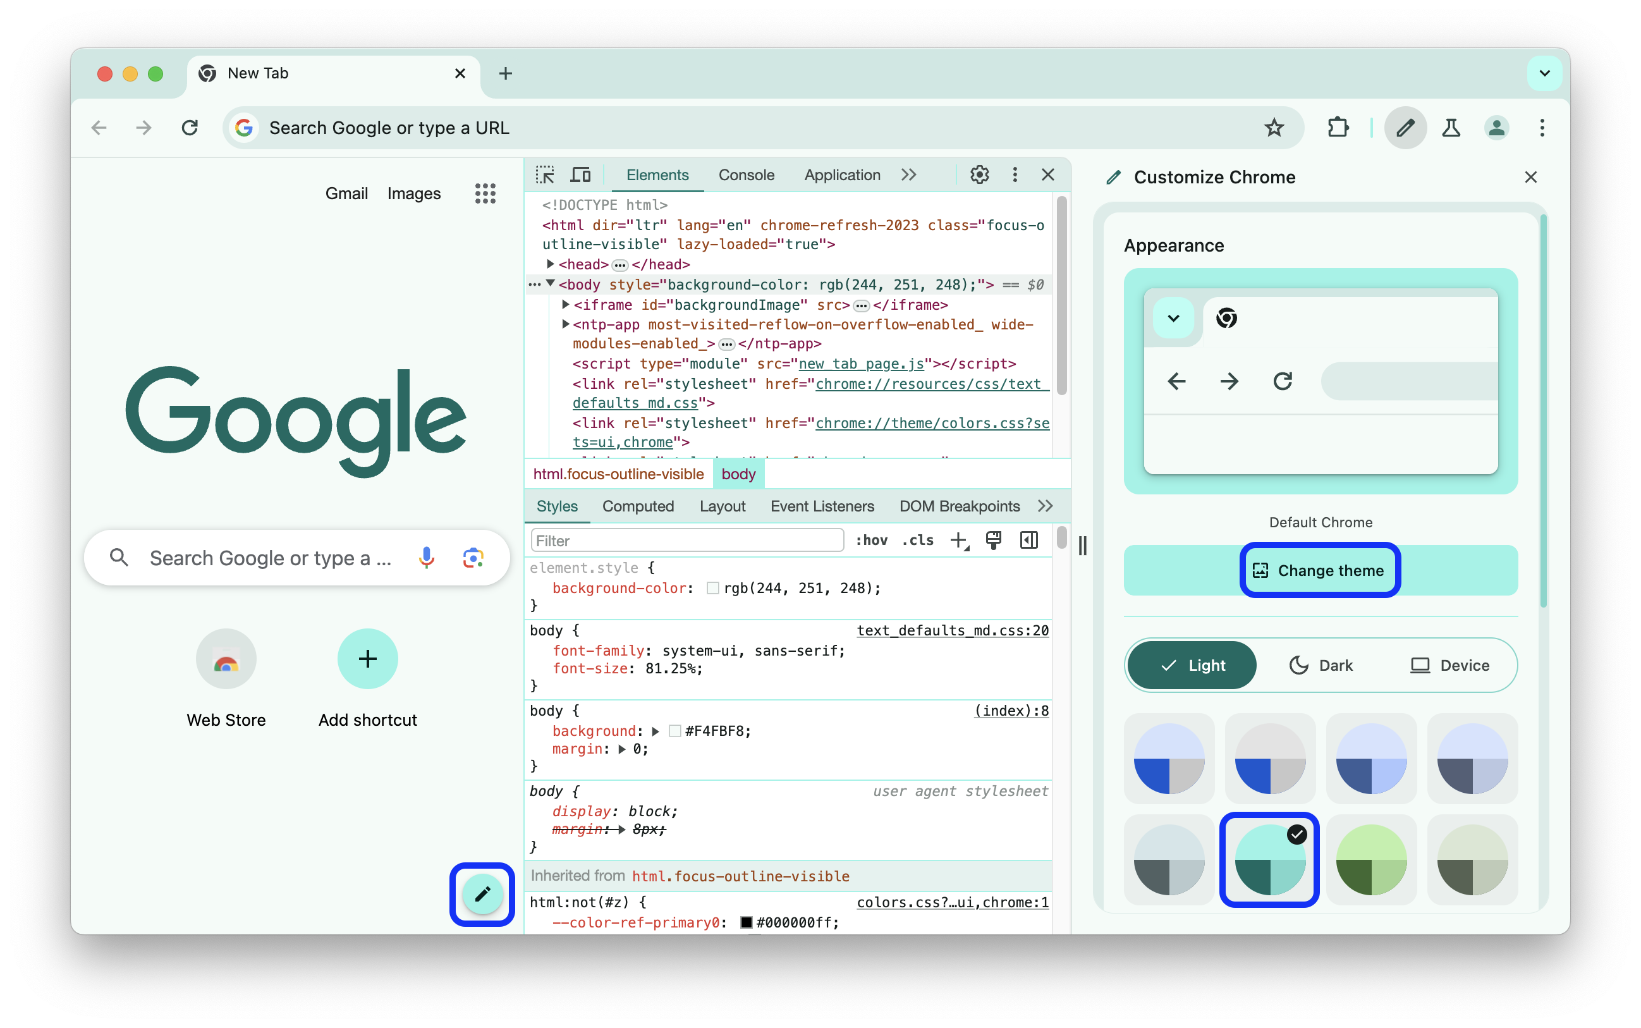This screenshot has width=1641, height=1028.
Task: Switch to the Application tab
Action: tap(841, 175)
